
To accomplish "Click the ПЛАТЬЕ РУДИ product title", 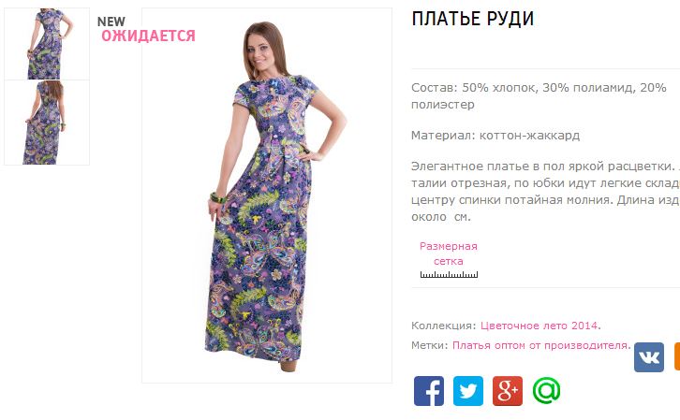I will [x=473, y=19].
